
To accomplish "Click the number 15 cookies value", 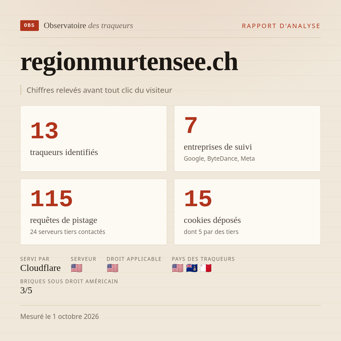I will coord(198,199).
